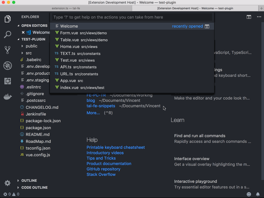Viewport: 264px width, 198px height.
Task: Open .gitignore file in explorer
Action: pos(35,94)
